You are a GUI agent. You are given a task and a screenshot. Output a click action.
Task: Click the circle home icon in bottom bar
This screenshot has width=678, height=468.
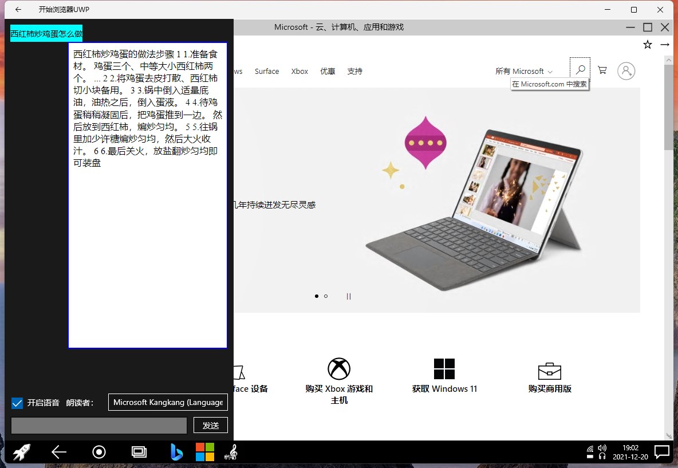pyautogui.click(x=99, y=453)
